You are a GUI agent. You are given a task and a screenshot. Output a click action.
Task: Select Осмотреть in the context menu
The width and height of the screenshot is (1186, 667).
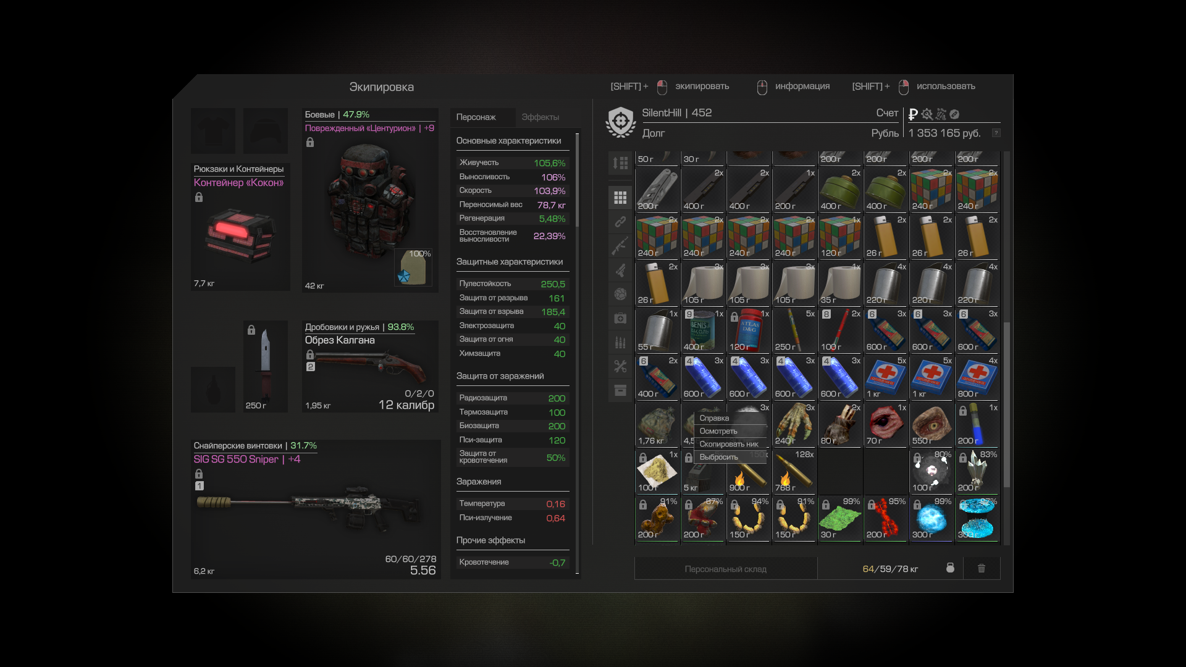coord(718,431)
